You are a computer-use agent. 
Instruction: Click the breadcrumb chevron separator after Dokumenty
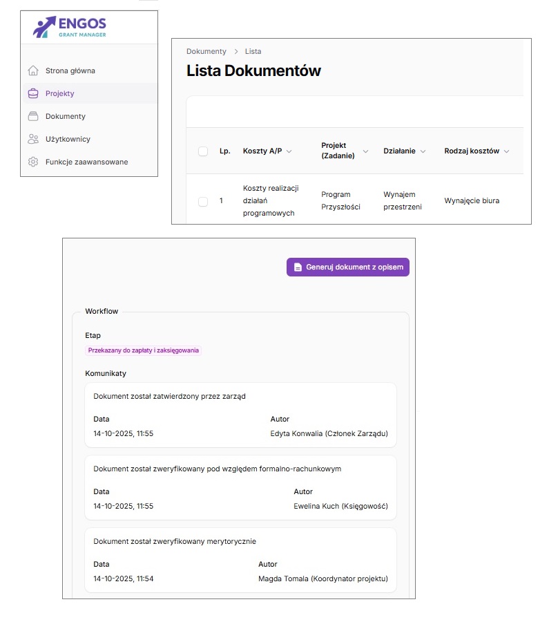[235, 52]
